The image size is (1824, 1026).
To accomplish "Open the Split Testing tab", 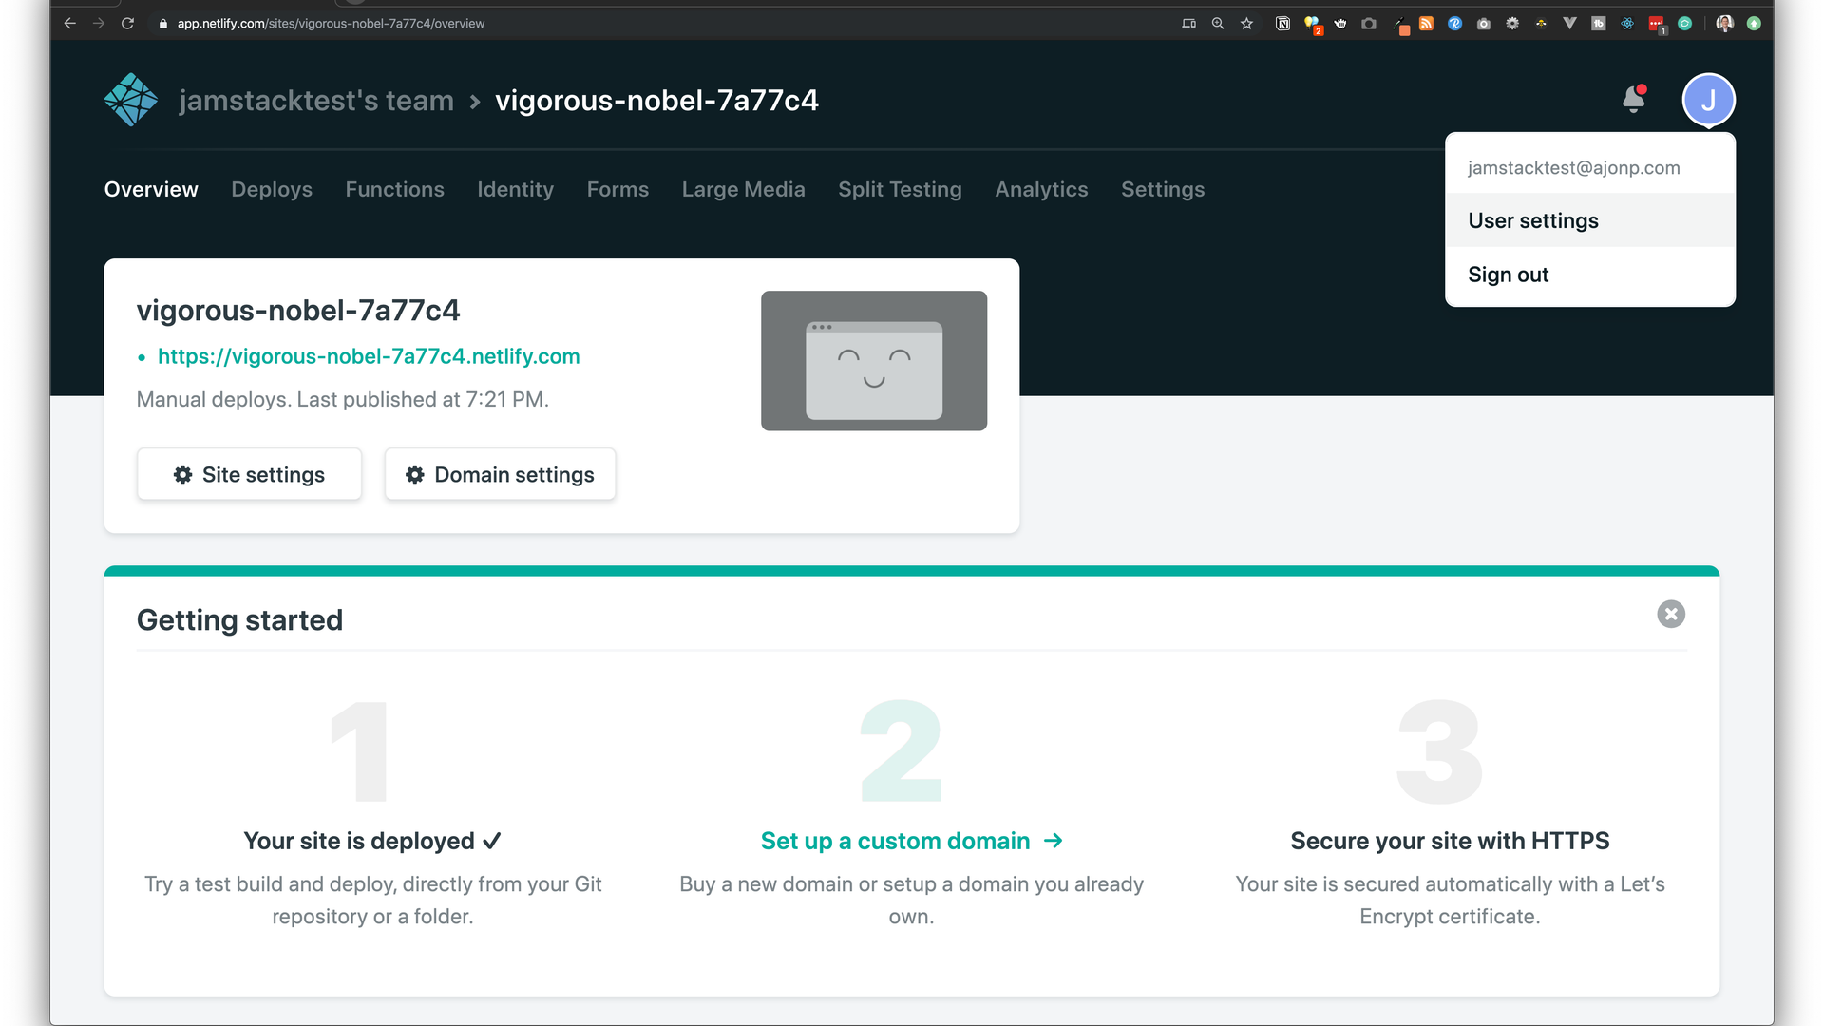I will pyautogui.click(x=899, y=189).
